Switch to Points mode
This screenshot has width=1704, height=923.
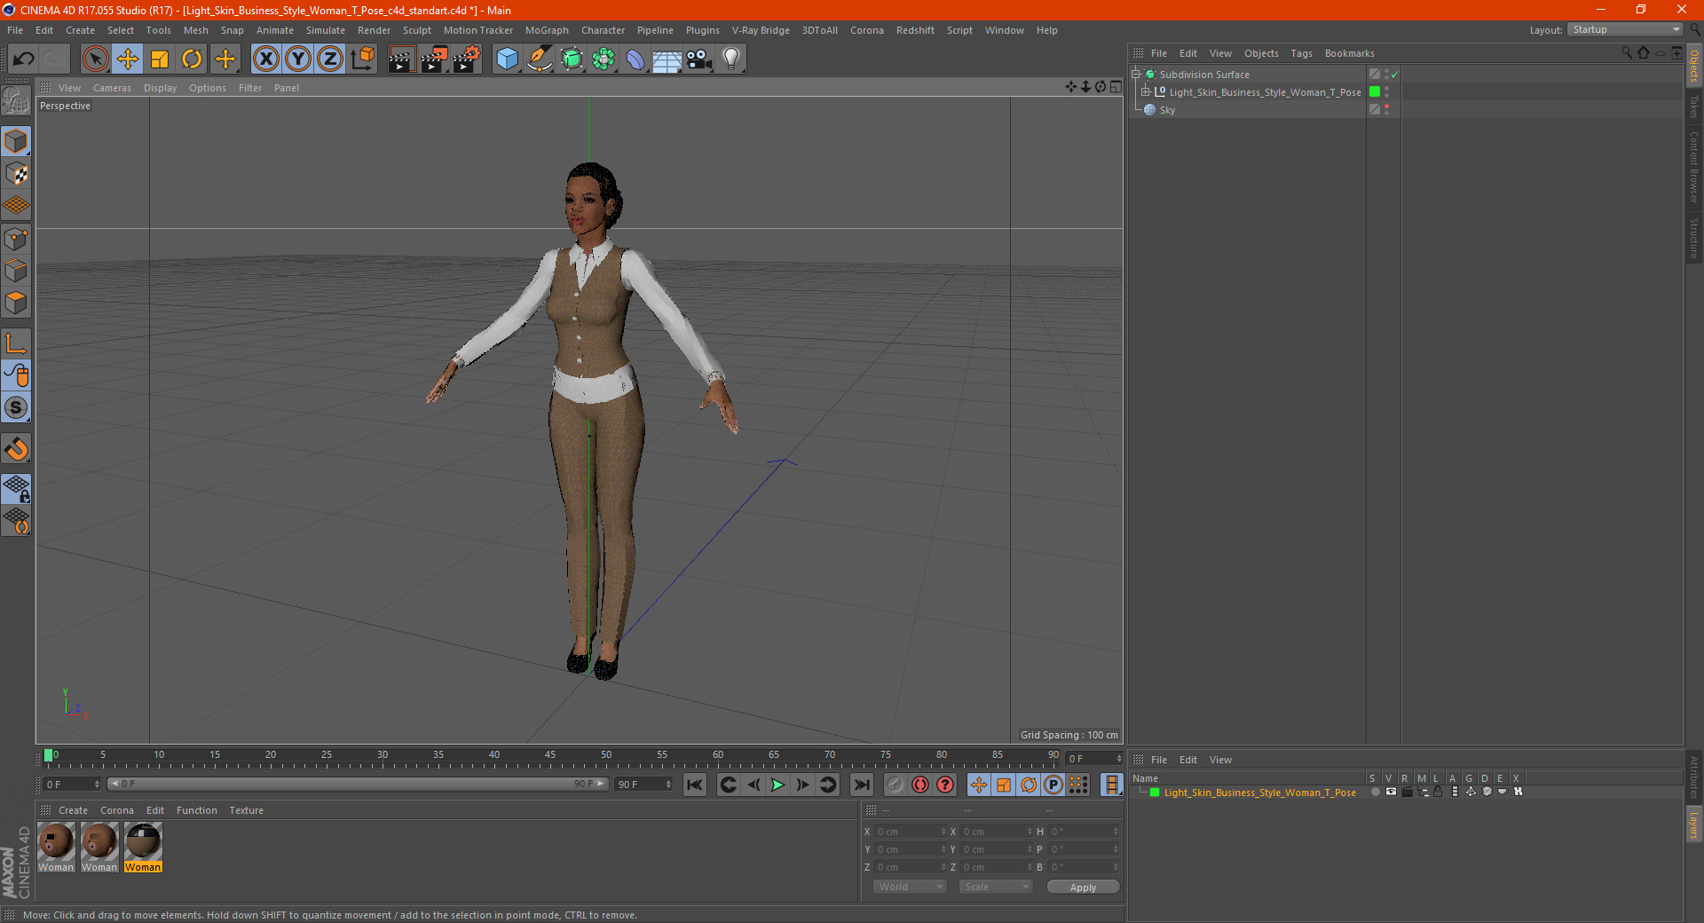click(x=16, y=239)
